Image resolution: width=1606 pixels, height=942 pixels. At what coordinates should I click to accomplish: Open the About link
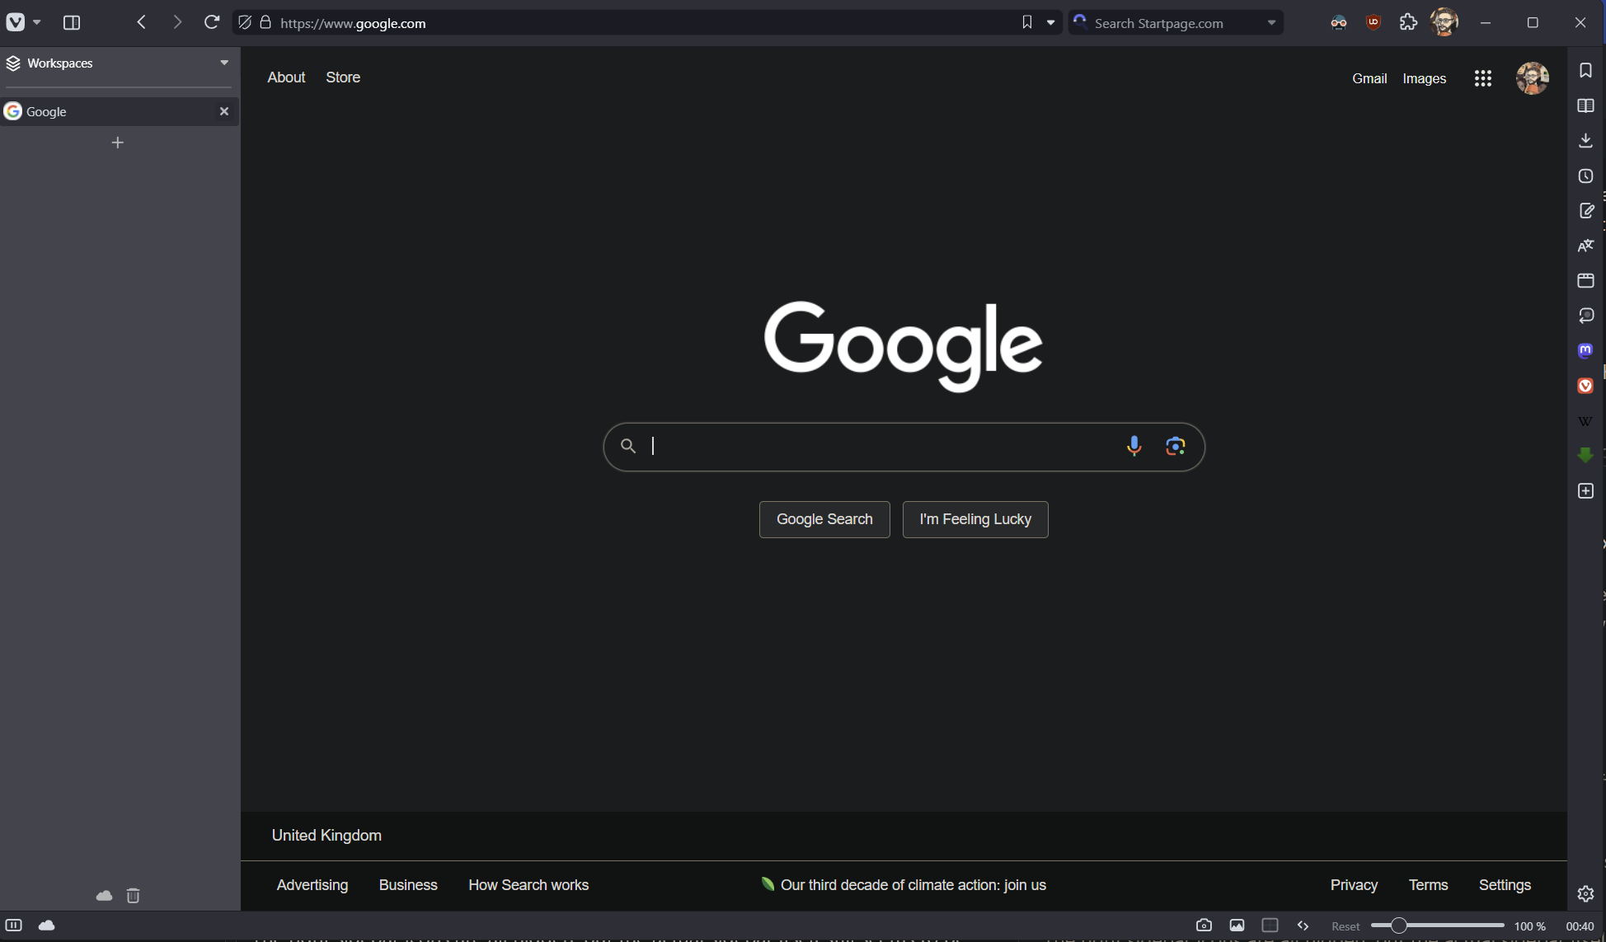pos(286,77)
